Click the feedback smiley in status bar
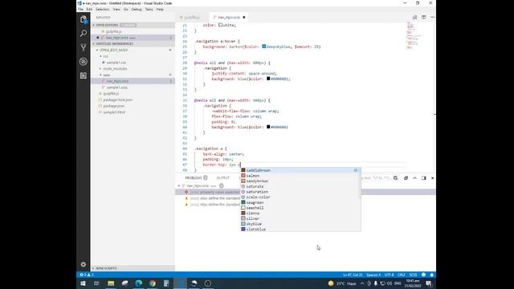Image resolution: width=514 pixels, height=289 pixels. click(423, 275)
